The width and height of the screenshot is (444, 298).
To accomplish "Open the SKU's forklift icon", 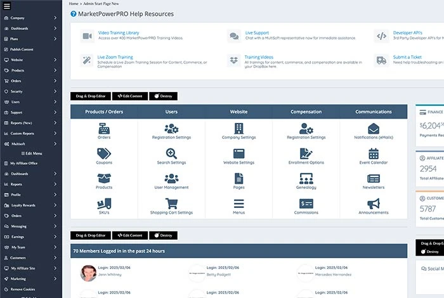I will 104,204.
